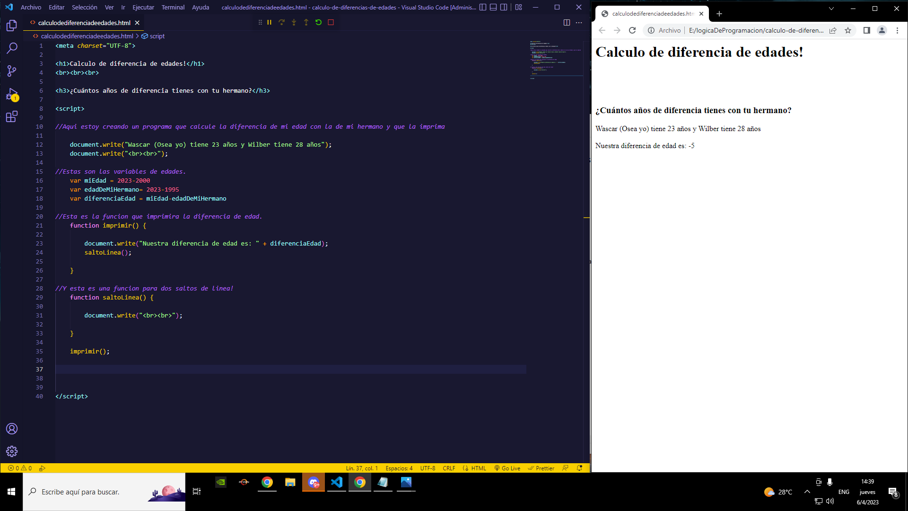Screen dimensions: 908x511
Task: Close the calculodediferenciadeedades.html editor tab
Action: coord(137,23)
